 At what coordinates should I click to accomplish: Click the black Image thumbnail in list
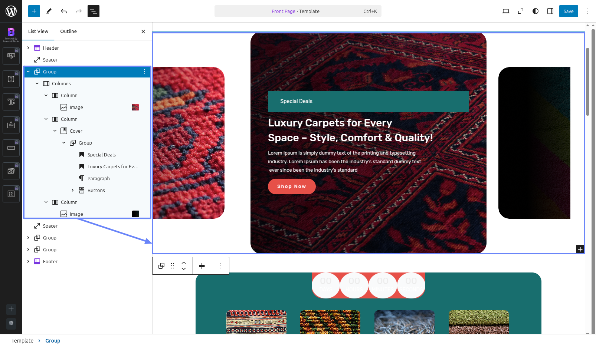point(135,214)
